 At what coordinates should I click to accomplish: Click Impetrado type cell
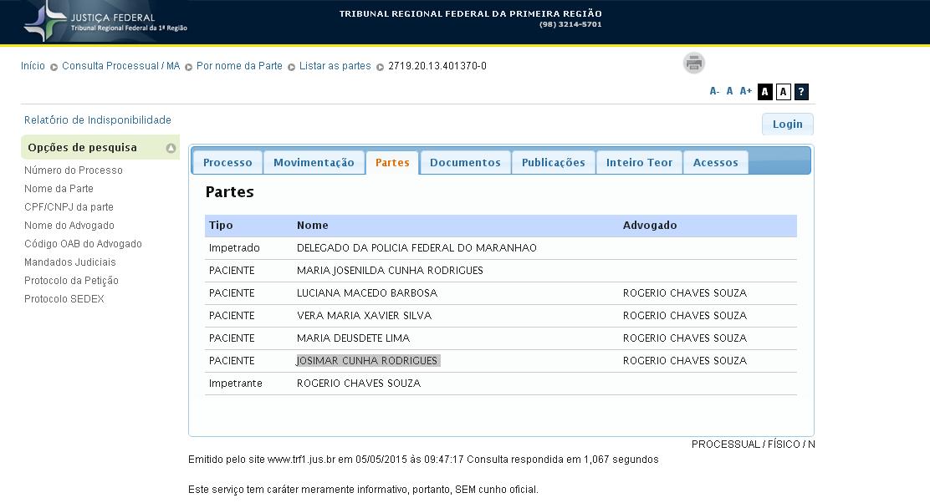pos(234,247)
